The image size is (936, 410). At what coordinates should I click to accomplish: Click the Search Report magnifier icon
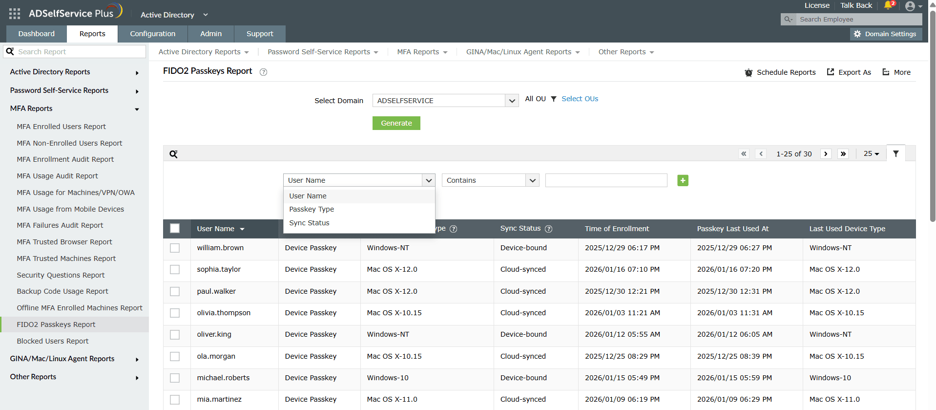click(x=10, y=51)
